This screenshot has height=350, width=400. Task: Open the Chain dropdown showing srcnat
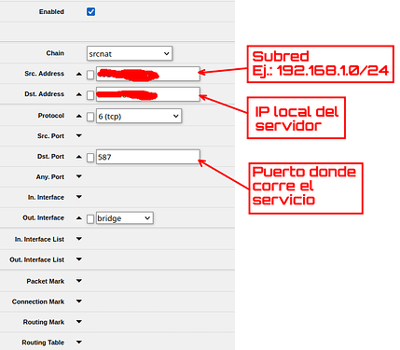pyautogui.click(x=130, y=53)
